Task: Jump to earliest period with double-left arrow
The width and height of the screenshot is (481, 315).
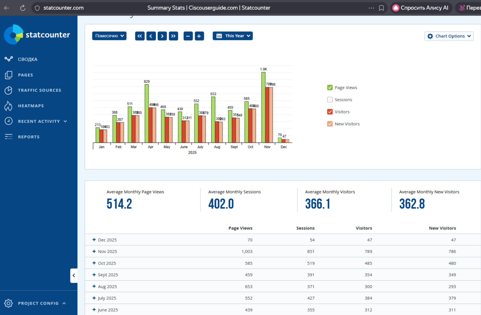Action: click(x=140, y=36)
